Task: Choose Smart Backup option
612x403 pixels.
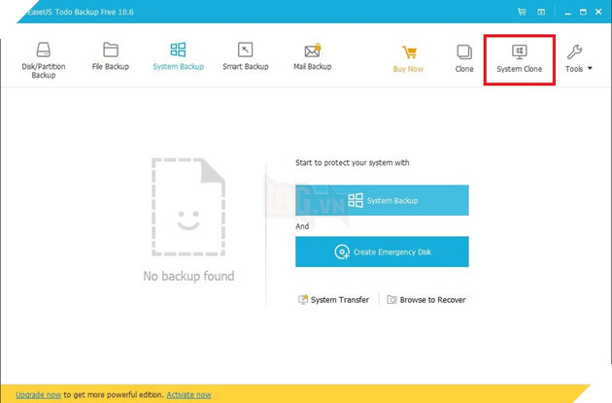Action: 245,56
